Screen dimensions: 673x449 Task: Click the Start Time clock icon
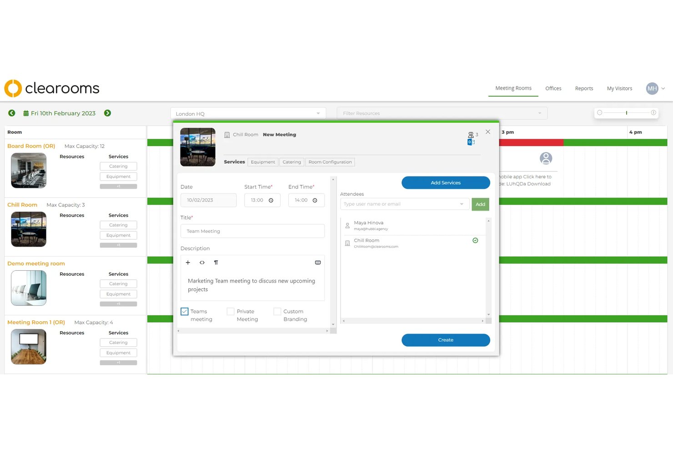coord(271,200)
